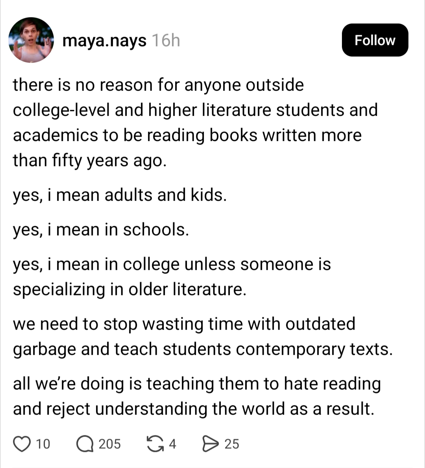
Task: Click the like count of 10
Action: (43, 444)
